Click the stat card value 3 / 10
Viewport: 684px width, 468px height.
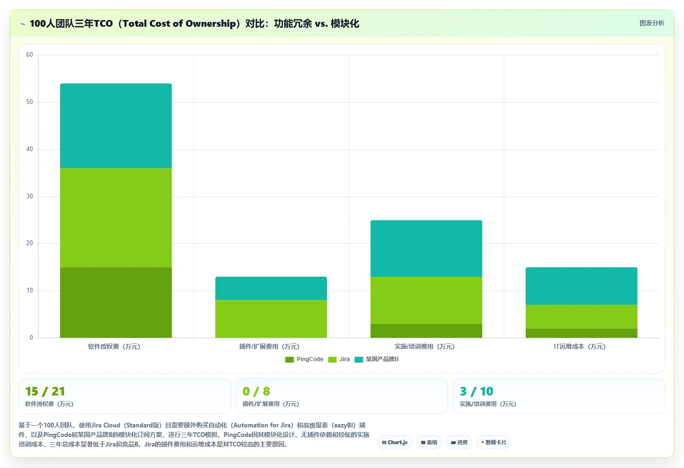point(477,392)
